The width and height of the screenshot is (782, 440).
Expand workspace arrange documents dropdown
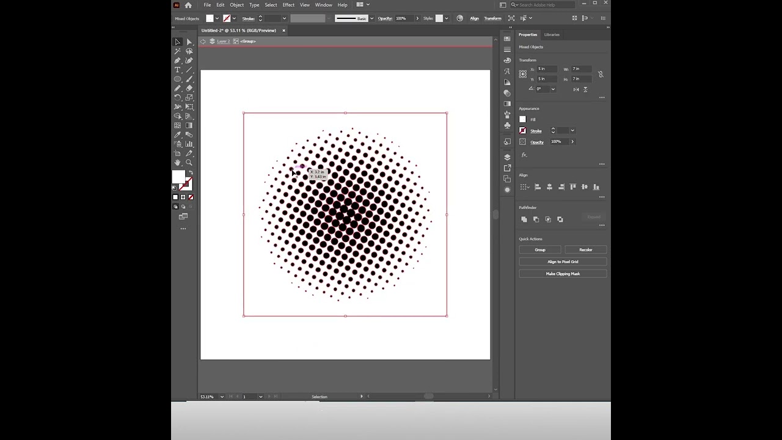(368, 5)
